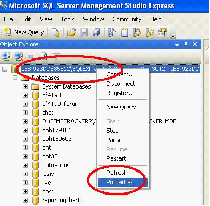Expand the dnt database node
Viewport: 210px width, 206px height.
tap(25, 148)
